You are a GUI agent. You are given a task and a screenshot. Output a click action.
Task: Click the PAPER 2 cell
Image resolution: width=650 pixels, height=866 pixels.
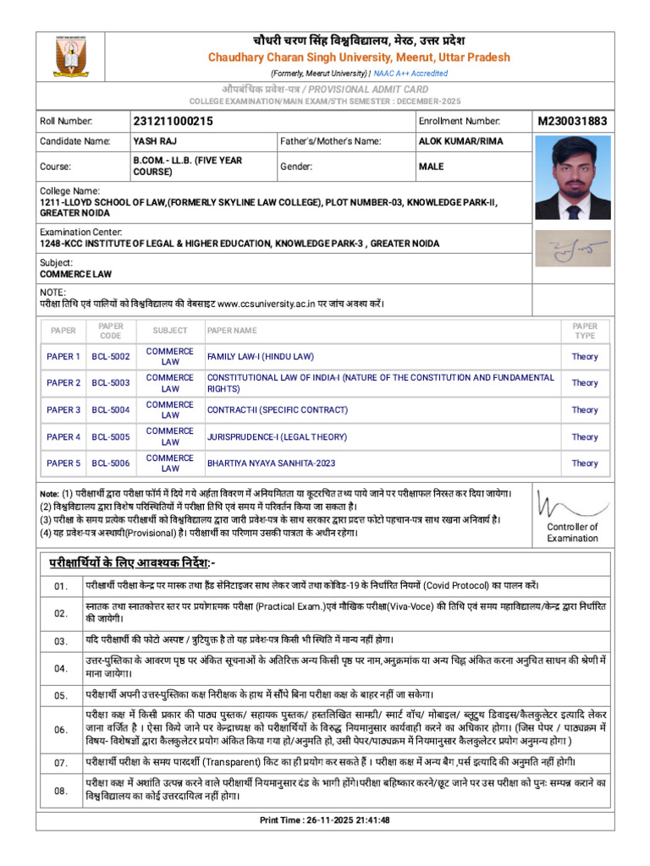pos(63,383)
